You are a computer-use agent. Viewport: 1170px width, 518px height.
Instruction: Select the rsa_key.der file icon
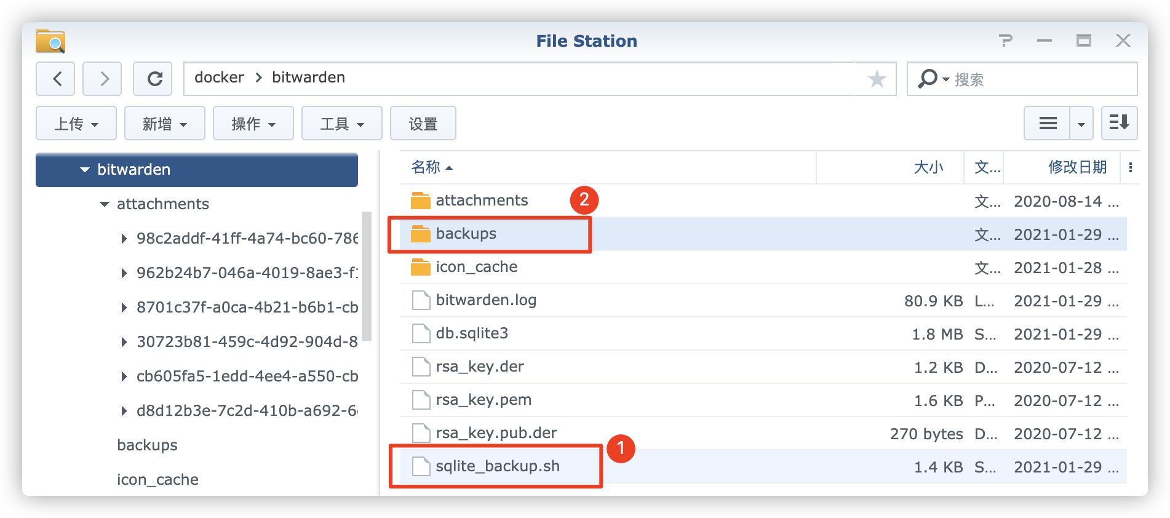coord(421,367)
